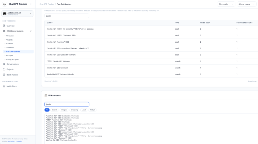Click the Justin Ha GEO Vietnam LinkedIn table row

pos(151,74)
